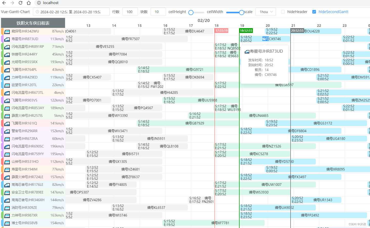Click the 行数 input field showing 100
370x228 pixels.
tap(130, 12)
